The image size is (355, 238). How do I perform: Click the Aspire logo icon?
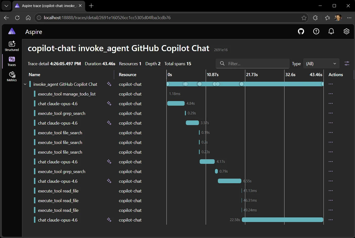click(12, 31)
